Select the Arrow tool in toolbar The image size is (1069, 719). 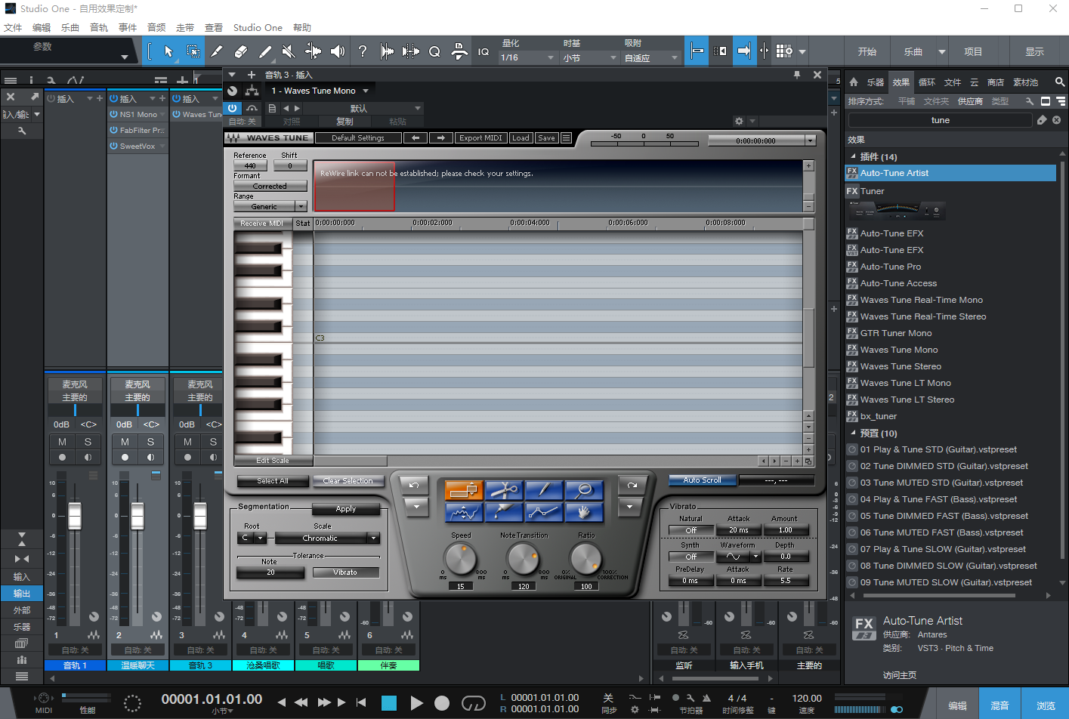point(168,51)
